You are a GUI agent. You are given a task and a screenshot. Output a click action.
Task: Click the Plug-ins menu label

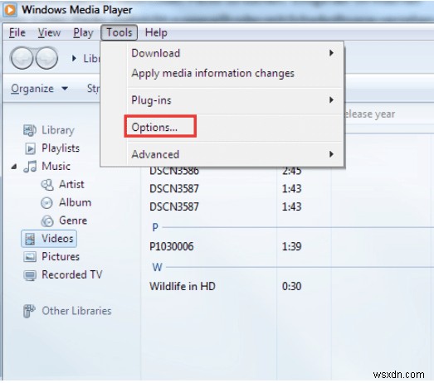[x=151, y=100]
